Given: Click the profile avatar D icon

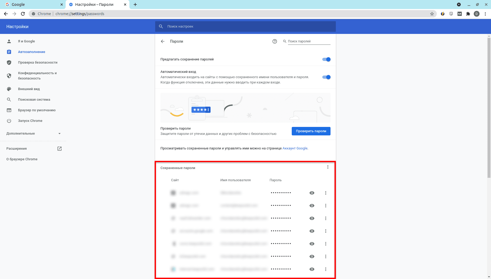Looking at the screenshot, I should (477, 14).
